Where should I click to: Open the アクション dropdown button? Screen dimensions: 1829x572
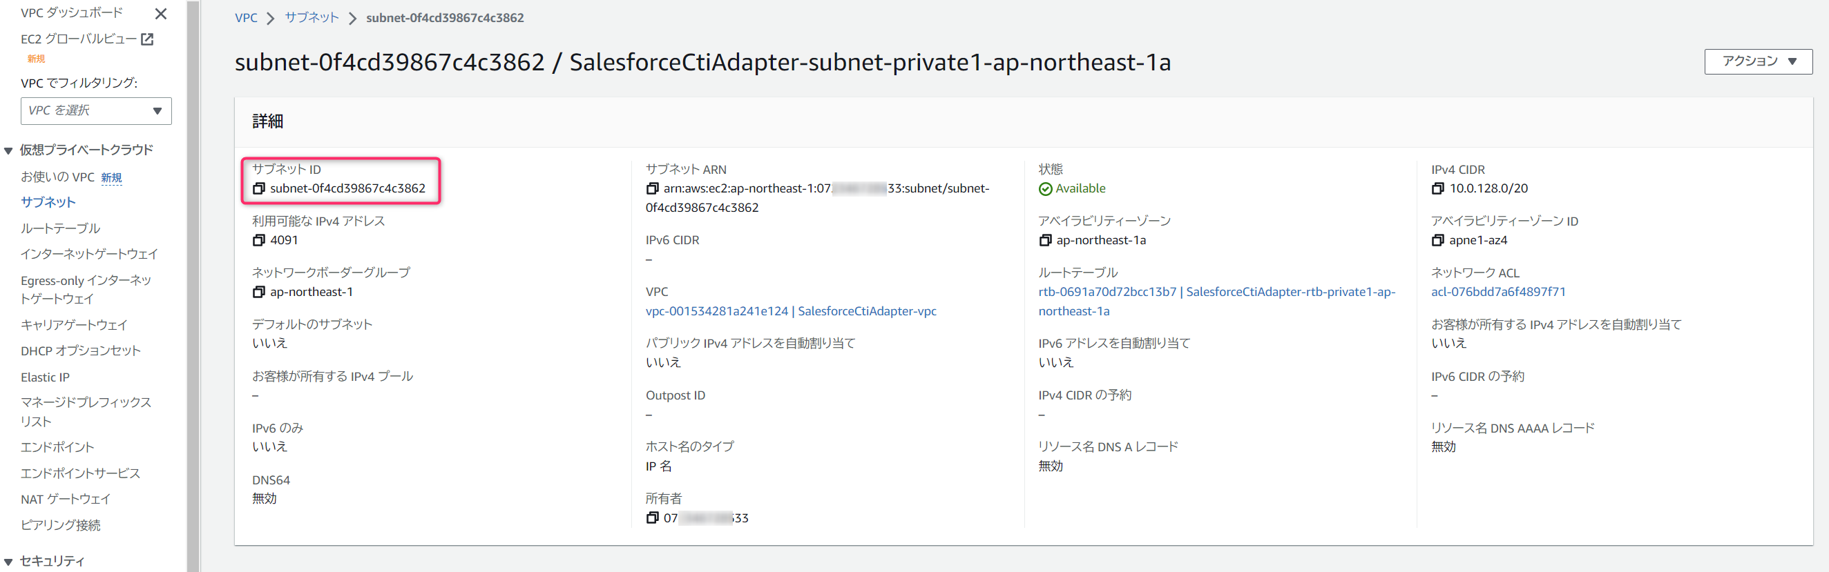1758,61
